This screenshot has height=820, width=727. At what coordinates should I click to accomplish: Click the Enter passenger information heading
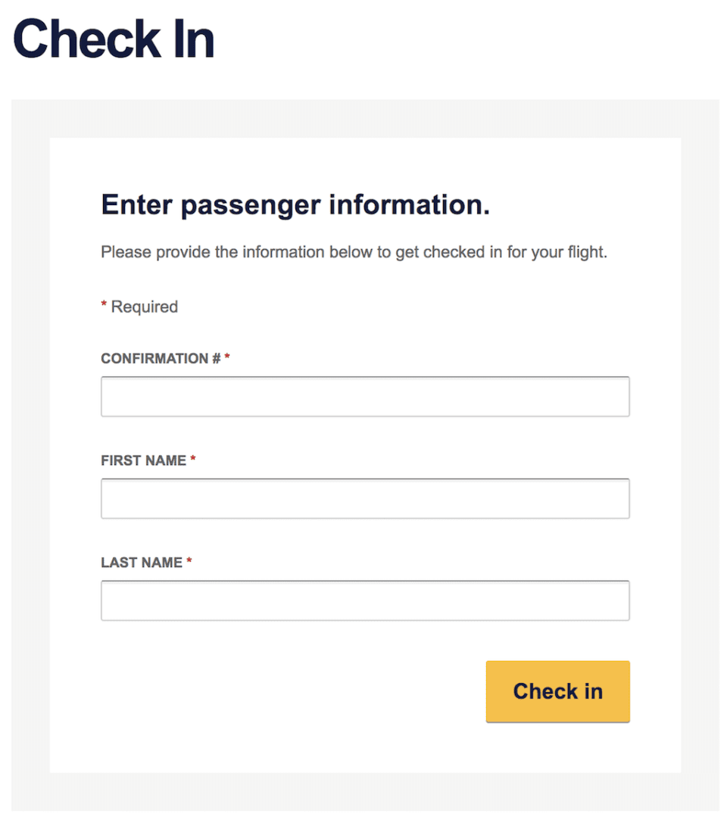point(295,204)
